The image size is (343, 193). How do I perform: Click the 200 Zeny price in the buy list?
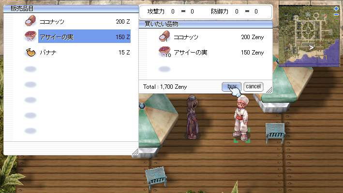click(253, 37)
